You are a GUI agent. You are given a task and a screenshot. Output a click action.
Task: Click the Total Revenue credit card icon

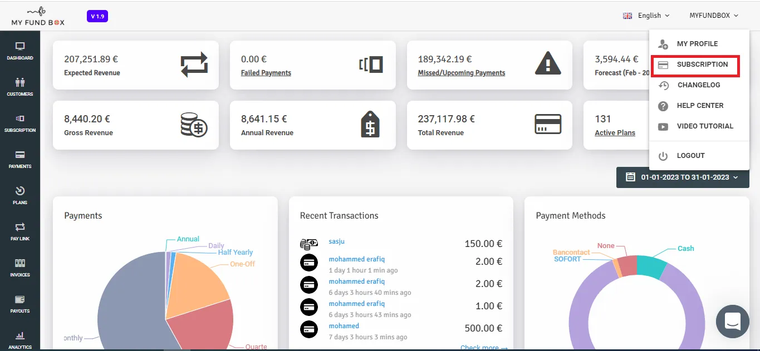click(x=548, y=124)
